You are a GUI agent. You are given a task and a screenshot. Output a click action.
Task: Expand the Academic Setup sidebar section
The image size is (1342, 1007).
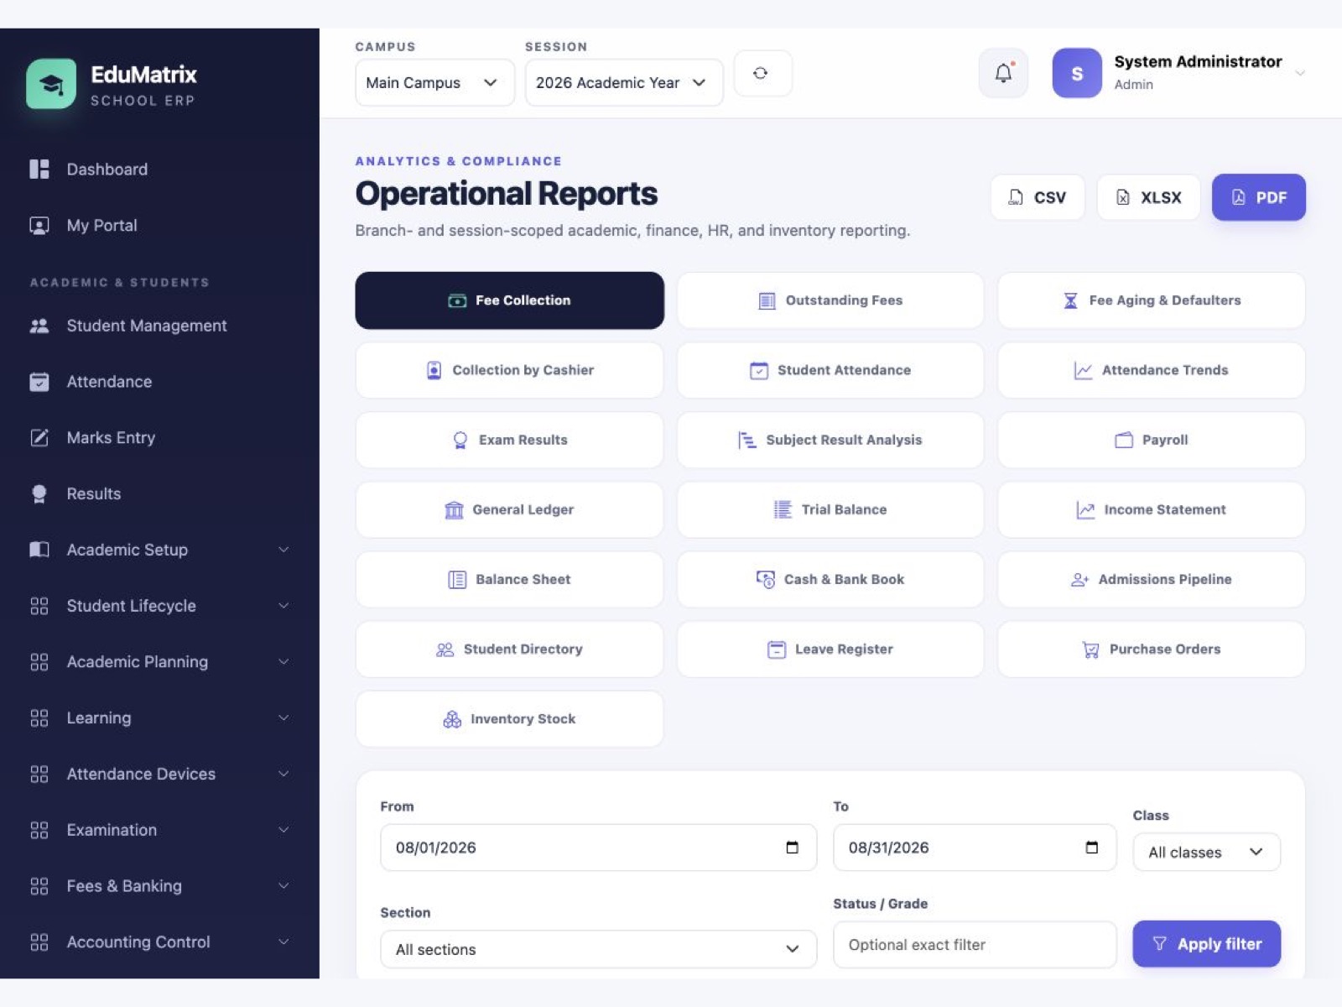159,550
